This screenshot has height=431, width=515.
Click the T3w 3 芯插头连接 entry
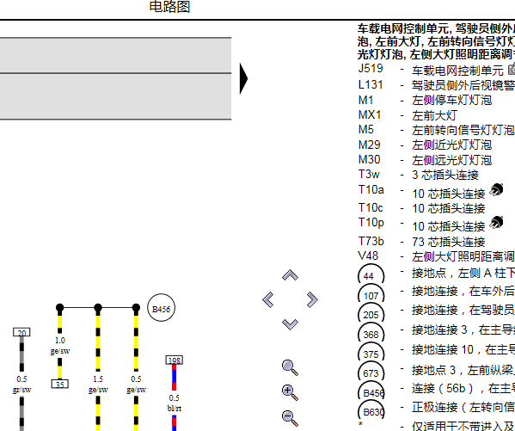click(418, 175)
